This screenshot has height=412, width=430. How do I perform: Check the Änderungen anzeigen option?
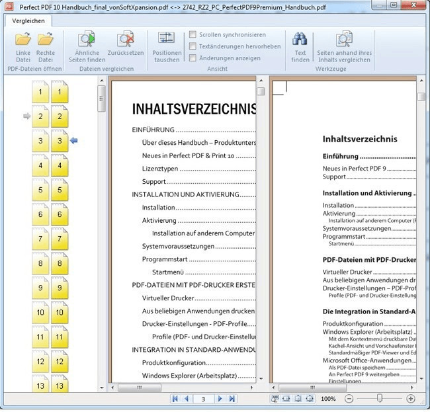point(193,58)
